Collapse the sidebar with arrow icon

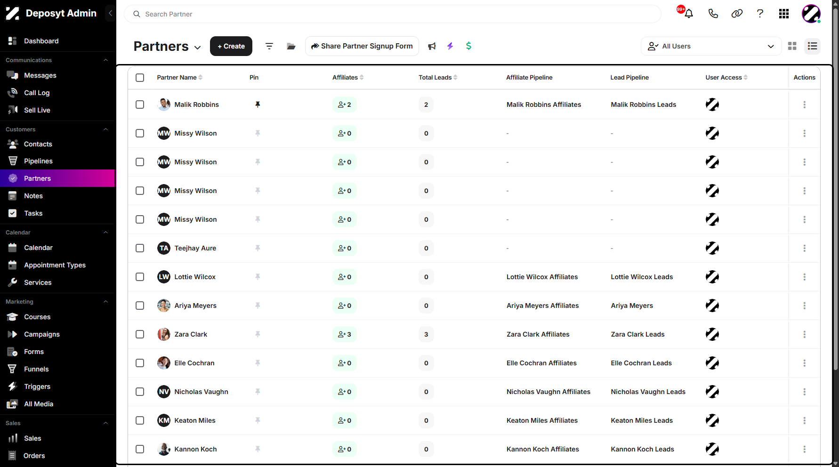click(x=110, y=13)
